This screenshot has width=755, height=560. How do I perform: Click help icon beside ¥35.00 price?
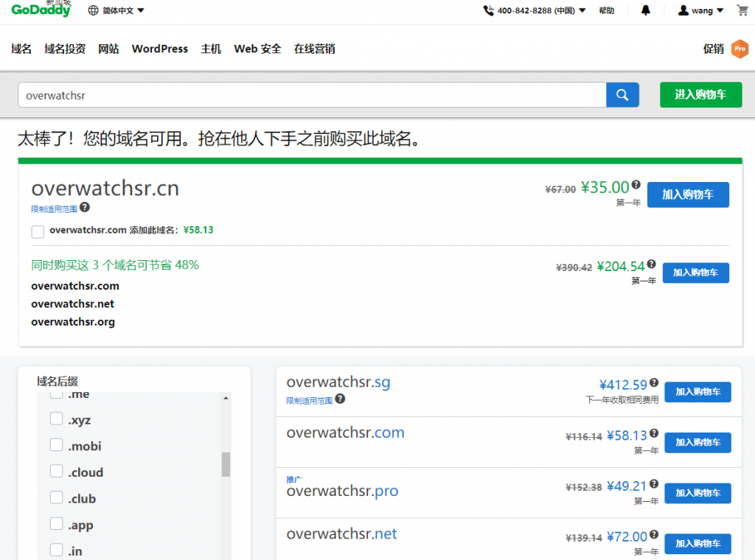(x=636, y=184)
